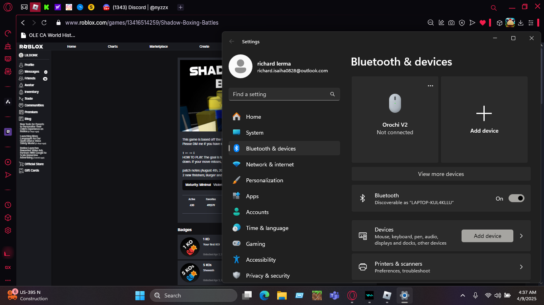Select the Orochi V2 mouse card

pos(395,120)
